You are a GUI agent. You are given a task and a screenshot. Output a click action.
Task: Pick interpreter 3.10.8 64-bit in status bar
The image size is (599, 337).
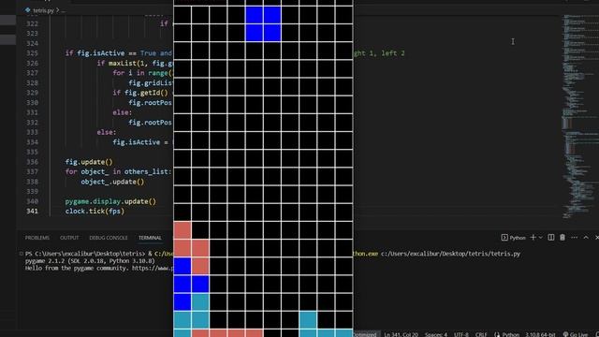(x=540, y=334)
